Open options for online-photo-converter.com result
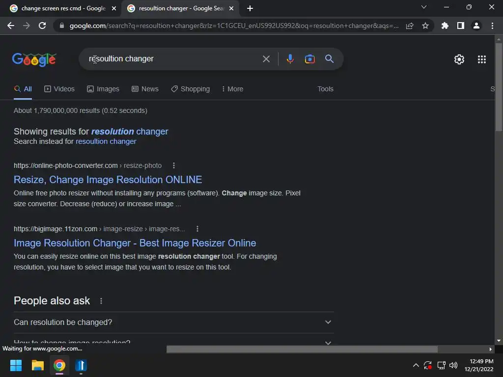Viewport: 503px width, 377px height. click(x=174, y=165)
